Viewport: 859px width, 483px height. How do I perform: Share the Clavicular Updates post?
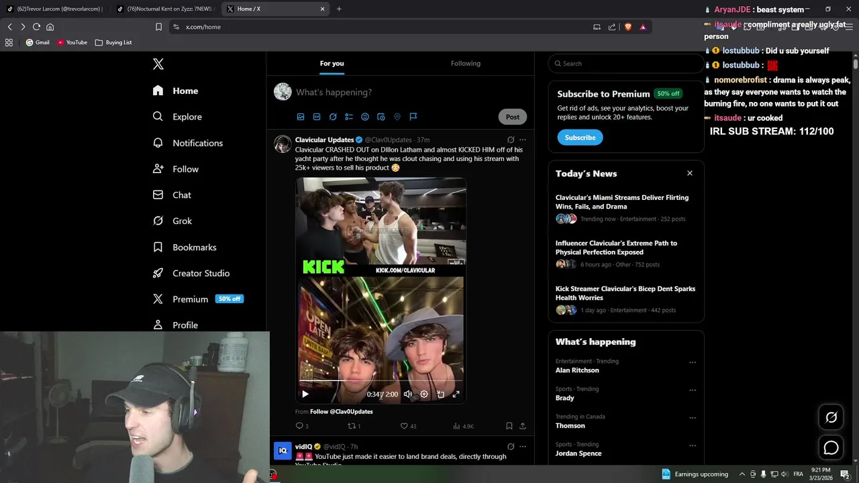pyautogui.click(x=523, y=426)
